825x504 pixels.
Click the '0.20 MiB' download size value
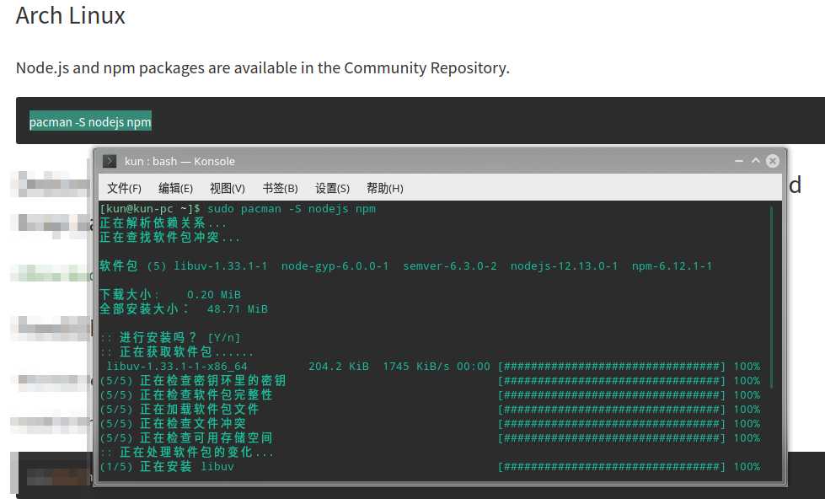[213, 295]
